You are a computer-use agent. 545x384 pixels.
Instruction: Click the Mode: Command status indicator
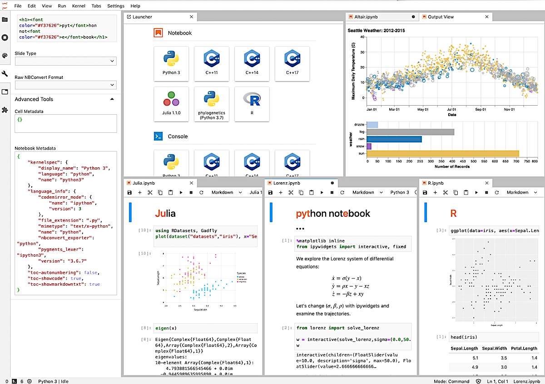[451, 381]
